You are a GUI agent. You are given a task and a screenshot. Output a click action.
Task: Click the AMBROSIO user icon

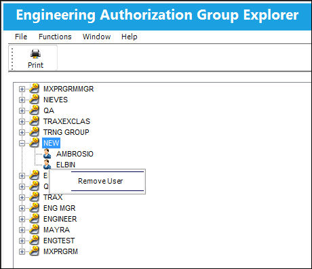tap(47, 154)
